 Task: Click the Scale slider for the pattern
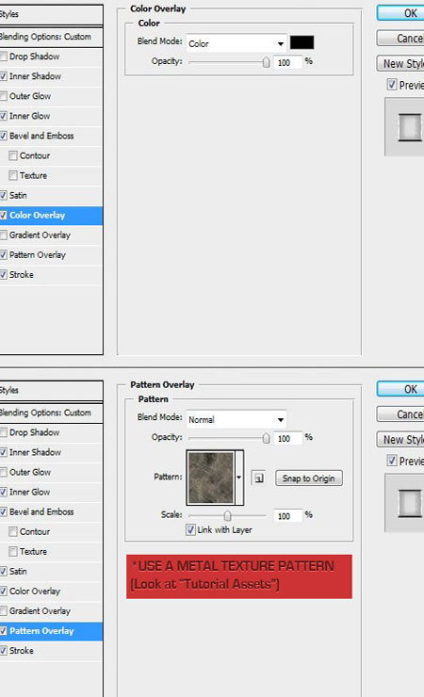point(227,515)
